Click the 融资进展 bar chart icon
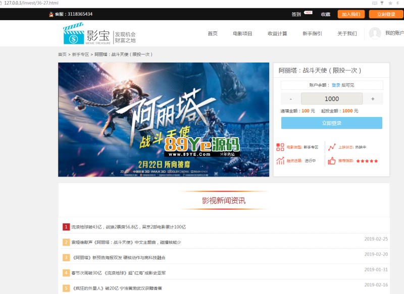404x294 pixels. tap(280, 161)
